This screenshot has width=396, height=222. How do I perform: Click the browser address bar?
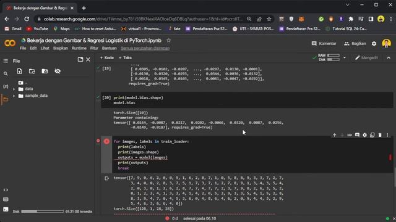point(143,19)
